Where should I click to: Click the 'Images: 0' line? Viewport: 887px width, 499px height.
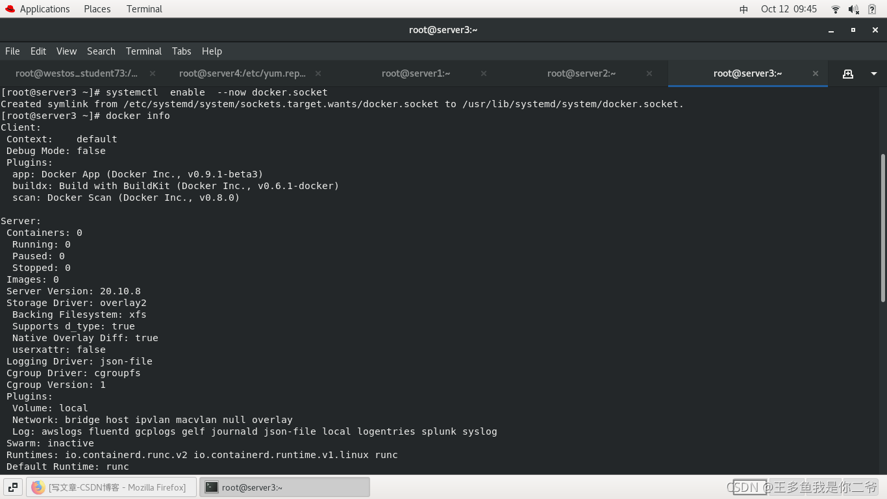click(32, 279)
